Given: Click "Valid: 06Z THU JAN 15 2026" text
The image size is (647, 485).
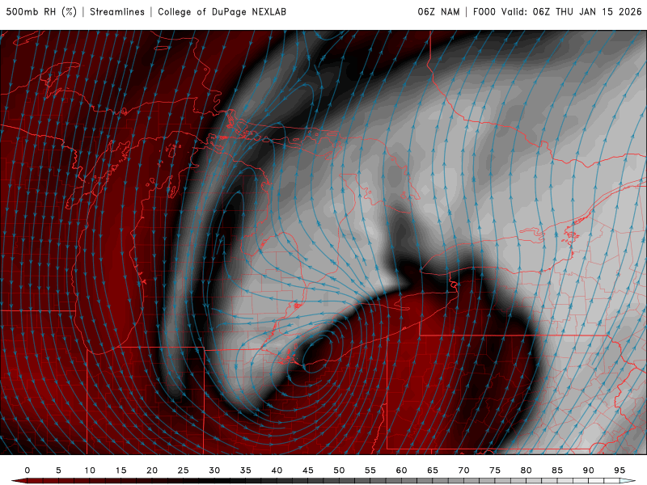Looking at the screenshot, I should (x=572, y=11).
